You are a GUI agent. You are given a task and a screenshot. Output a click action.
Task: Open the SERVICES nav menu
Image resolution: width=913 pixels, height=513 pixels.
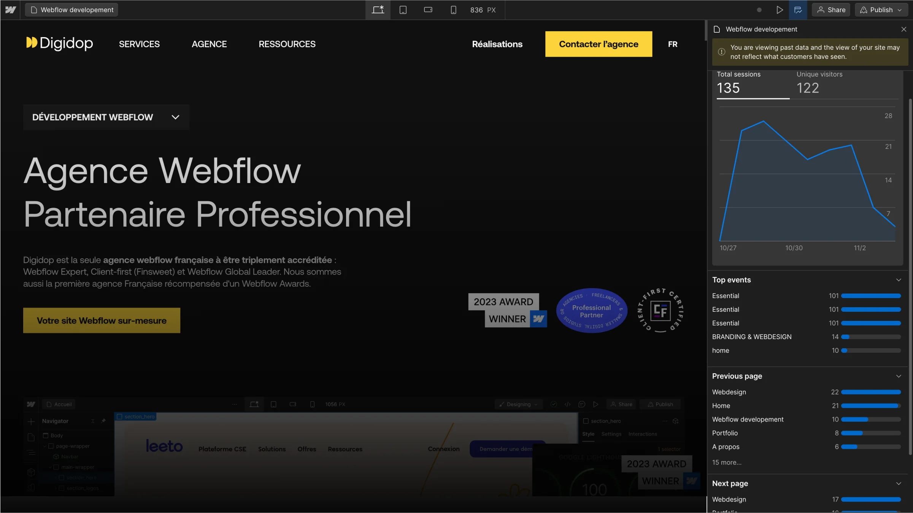tap(139, 44)
